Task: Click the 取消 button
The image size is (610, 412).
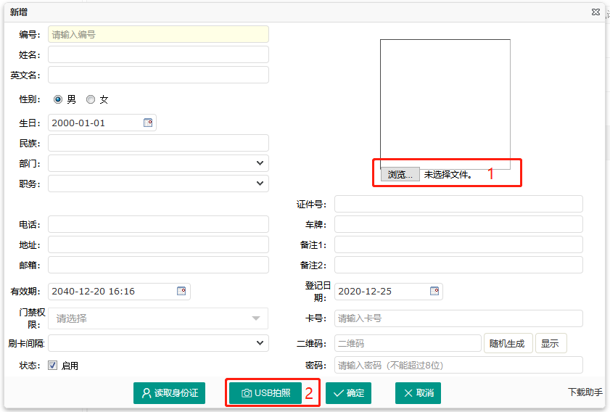Action: coord(418,393)
